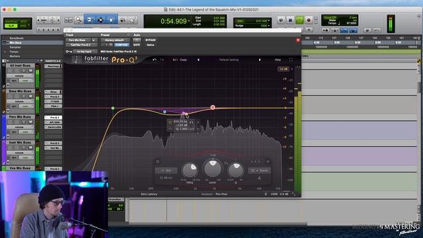Click the Q knob
The height and width of the screenshot is (238, 423).
coord(235,171)
